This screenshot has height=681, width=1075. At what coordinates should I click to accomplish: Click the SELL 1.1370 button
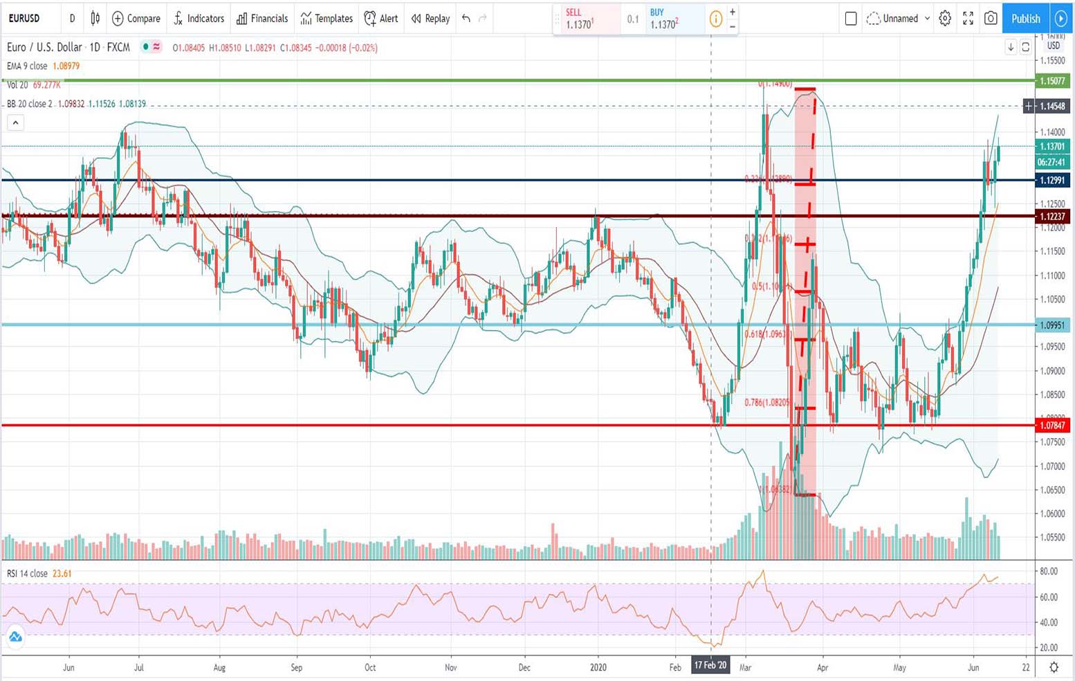point(585,19)
